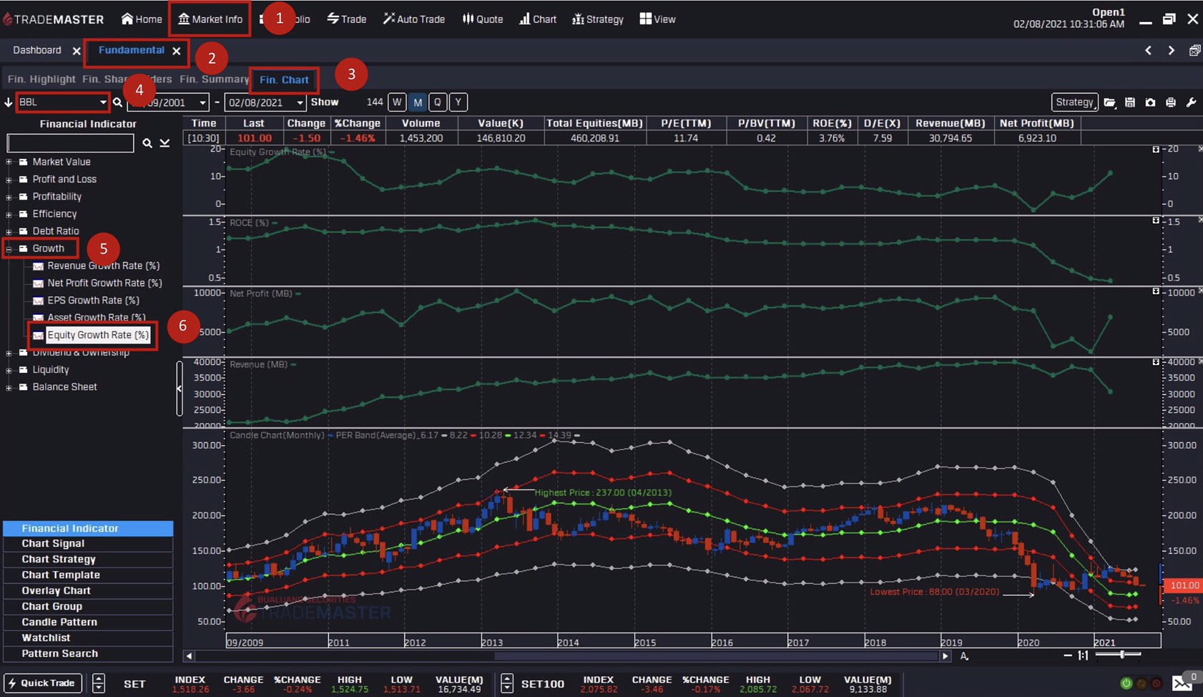Open the BBL symbol dropdown
The width and height of the screenshot is (1203, 697).
[x=103, y=102]
